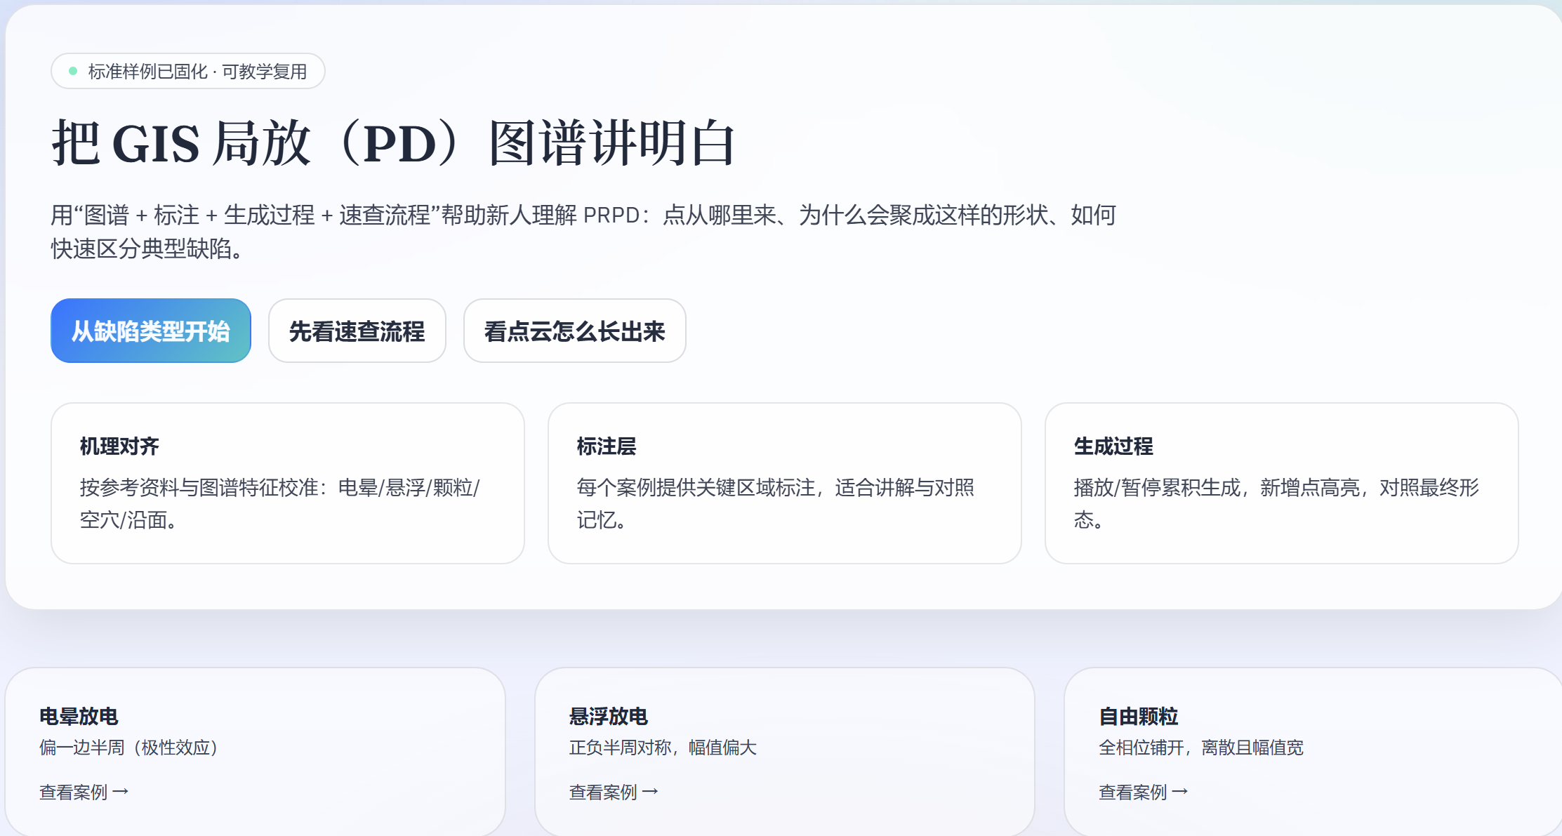1562x836 pixels.
Task: Click the text 全相位铺开，离散且幅值宽
Action: point(1201,748)
